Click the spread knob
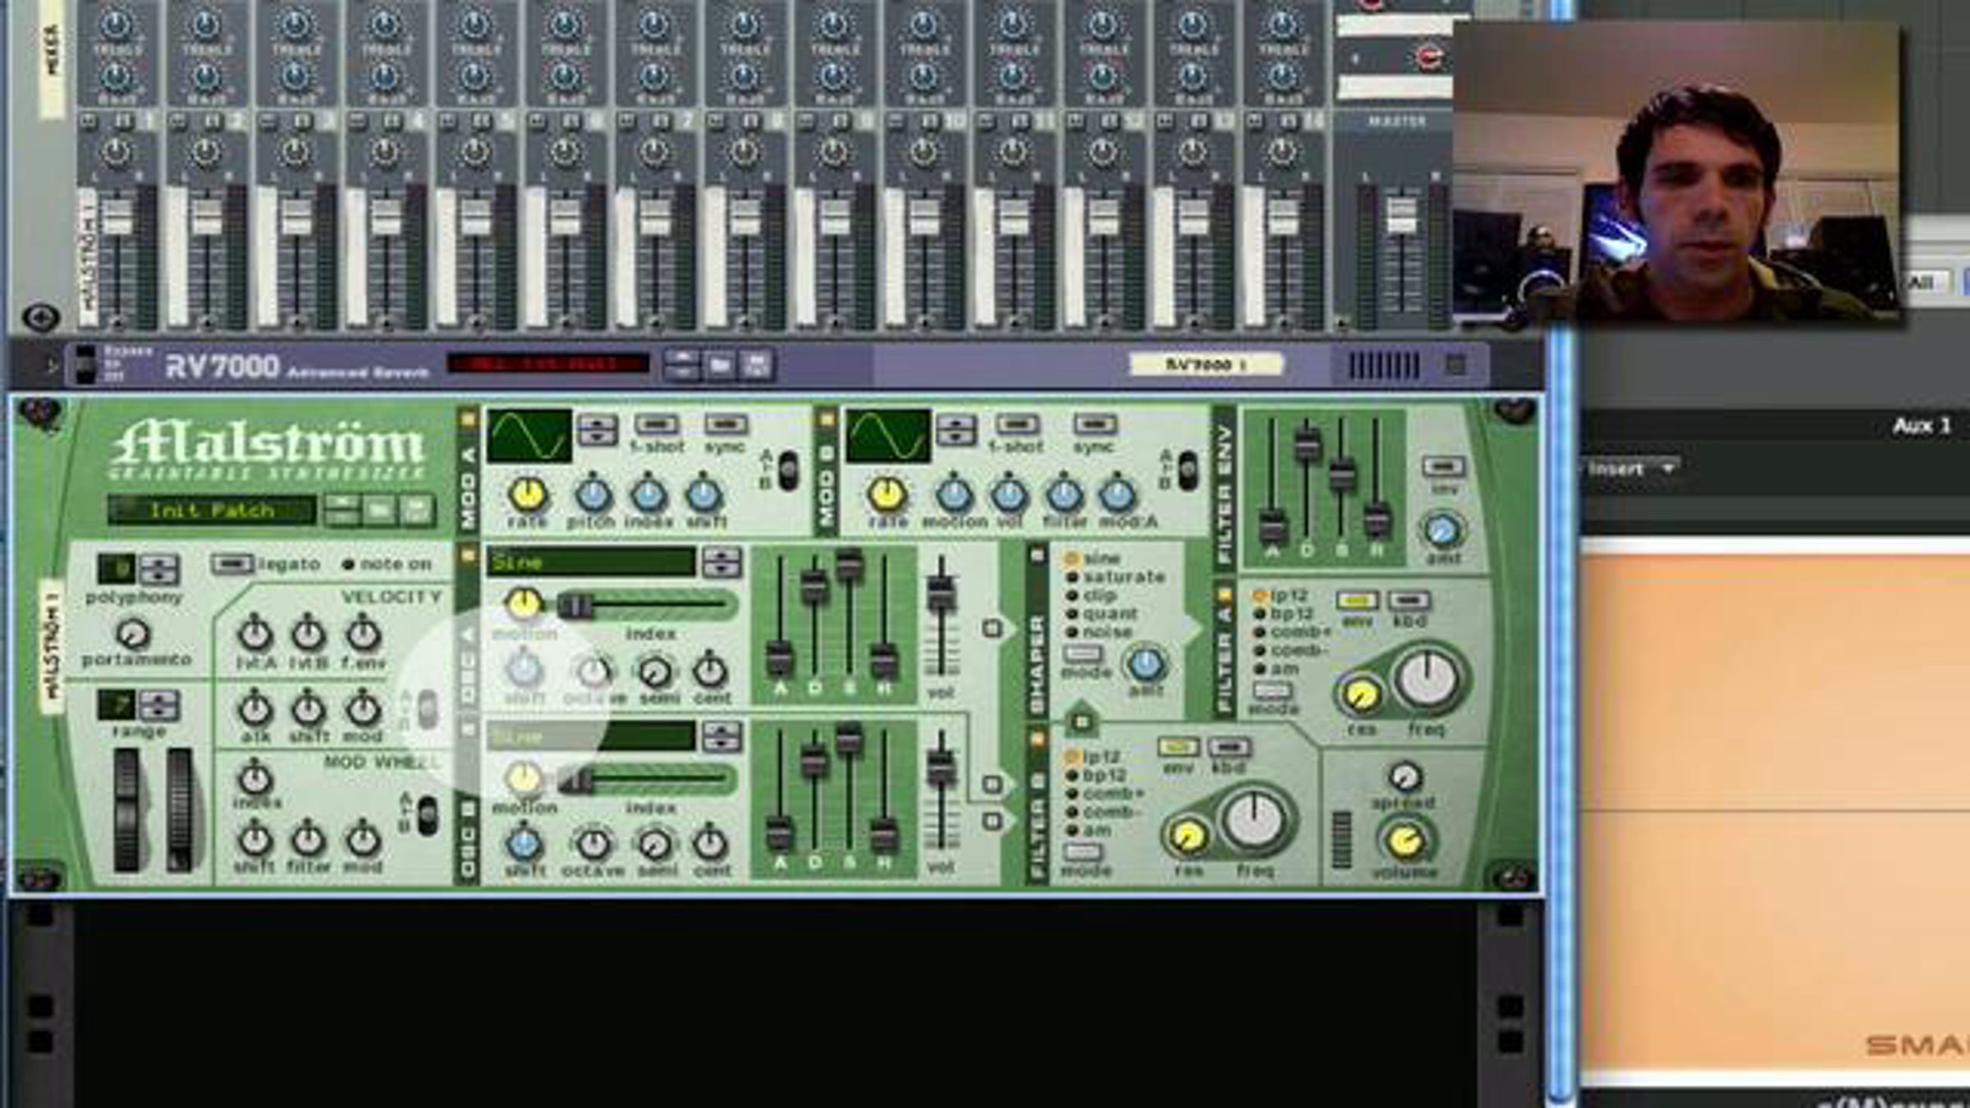The height and width of the screenshot is (1108, 1970). (x=1404, y=776)
